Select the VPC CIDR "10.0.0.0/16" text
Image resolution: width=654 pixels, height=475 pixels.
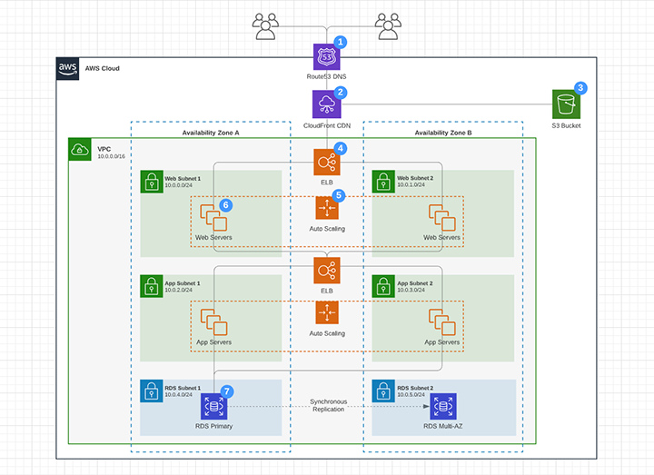(112, 156)
